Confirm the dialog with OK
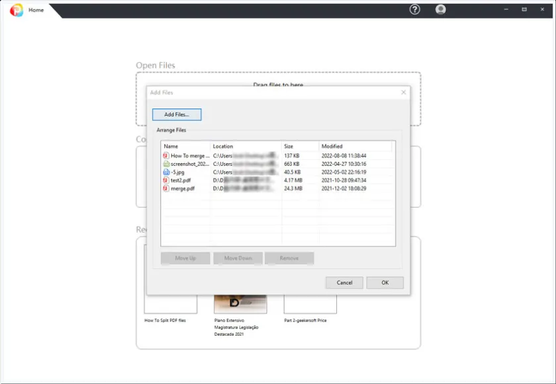 (x=385, y=282)
